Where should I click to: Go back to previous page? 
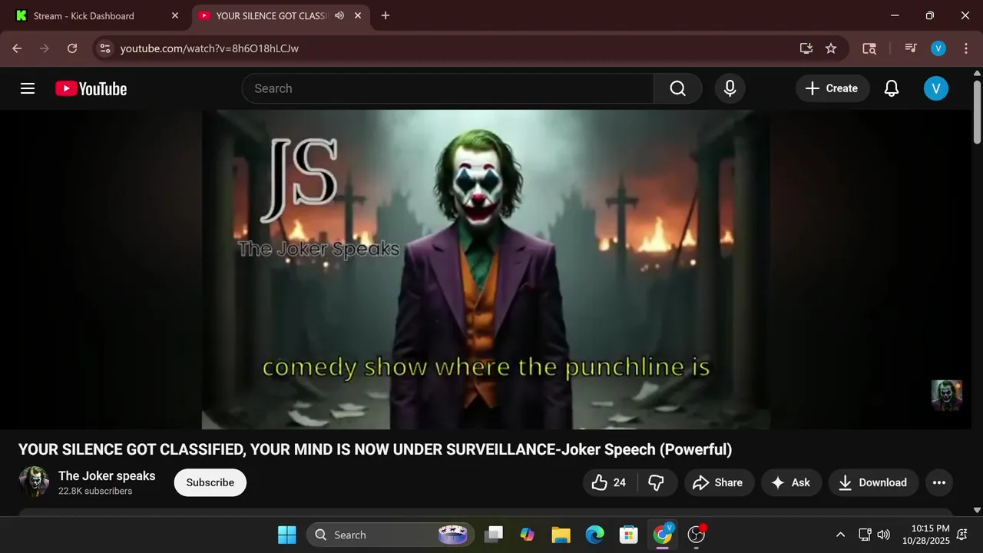[17, 48]
